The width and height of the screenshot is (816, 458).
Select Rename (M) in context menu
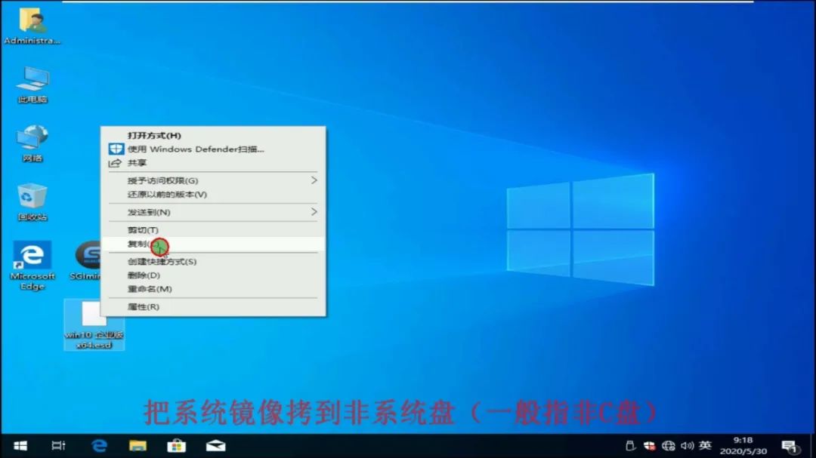(x=213, y=289)
